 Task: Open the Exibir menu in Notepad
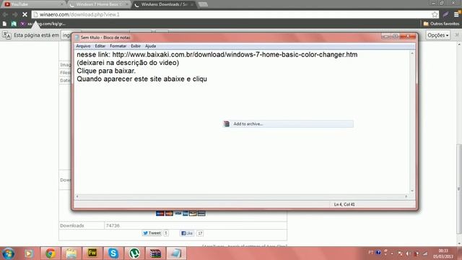coord(136,46)
